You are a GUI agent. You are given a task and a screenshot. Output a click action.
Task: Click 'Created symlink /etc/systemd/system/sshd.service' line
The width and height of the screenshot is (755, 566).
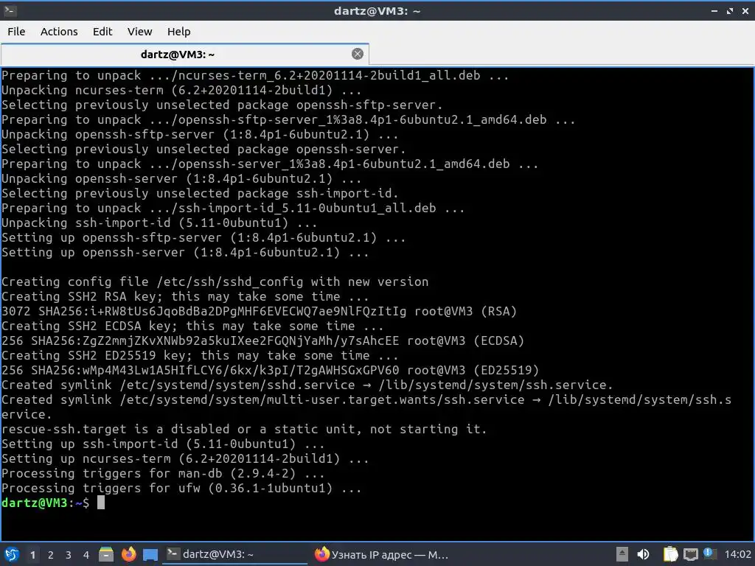(307, 385)
